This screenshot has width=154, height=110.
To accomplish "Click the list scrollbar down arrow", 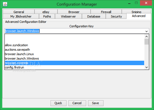I will (x=146, y=67).
